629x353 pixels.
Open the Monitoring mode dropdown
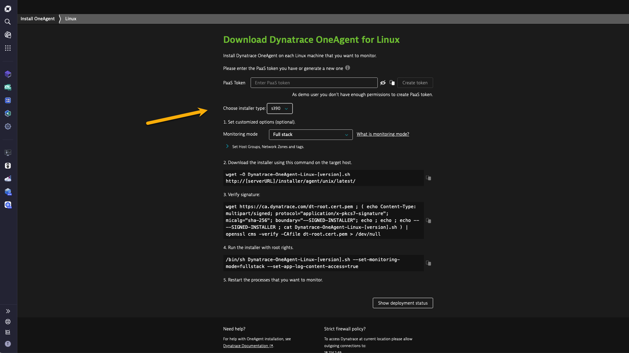310,134
